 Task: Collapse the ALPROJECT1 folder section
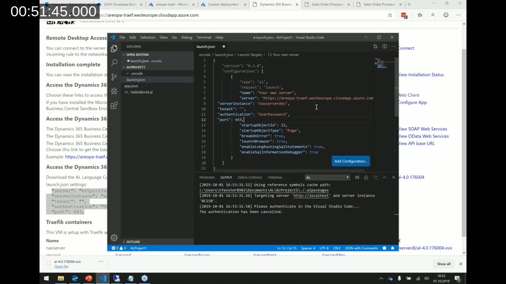(x=135, y=67)
